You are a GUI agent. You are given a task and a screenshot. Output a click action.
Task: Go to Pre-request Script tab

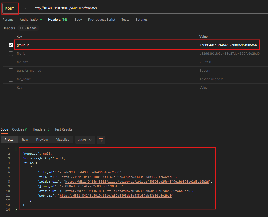[x=102, y=20]
